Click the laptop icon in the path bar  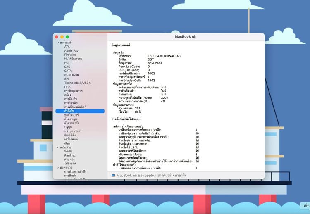click(113, 176)
